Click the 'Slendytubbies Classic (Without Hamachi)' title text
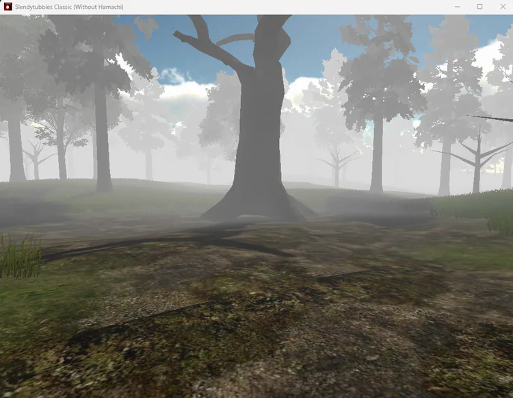The image size is (513, 398). click(69, 7)
